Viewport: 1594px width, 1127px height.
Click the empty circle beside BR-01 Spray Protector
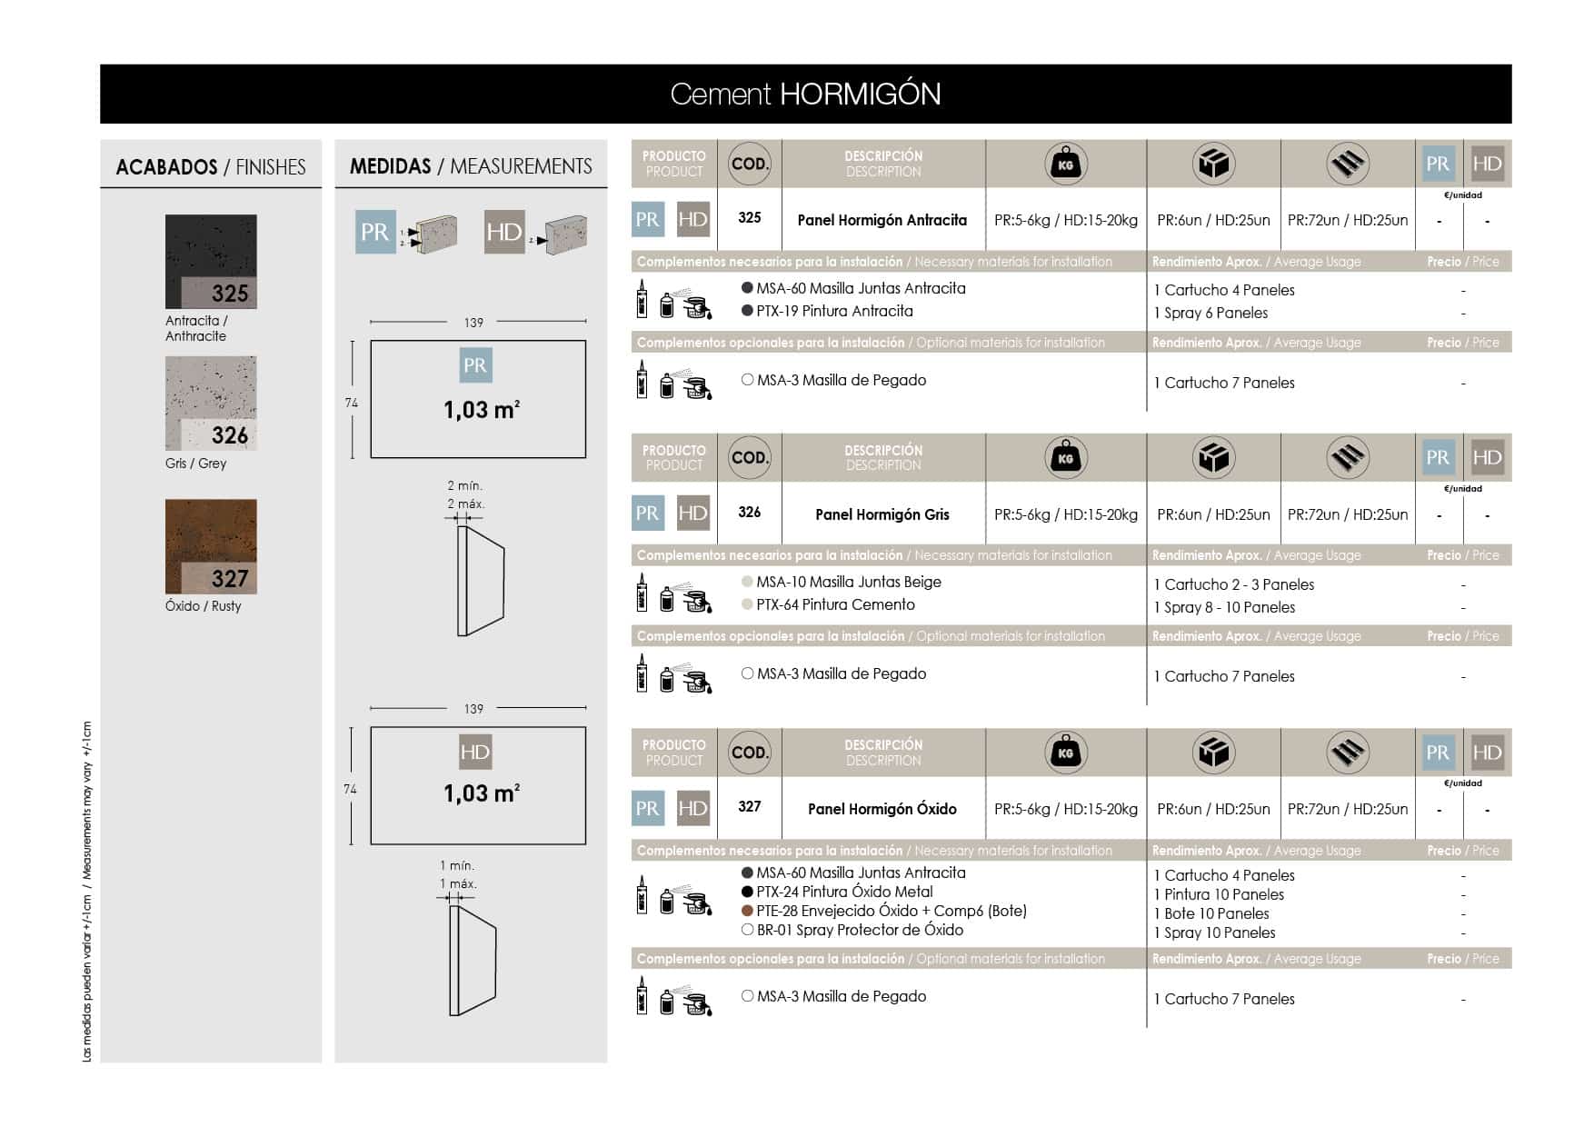[747, 930]
